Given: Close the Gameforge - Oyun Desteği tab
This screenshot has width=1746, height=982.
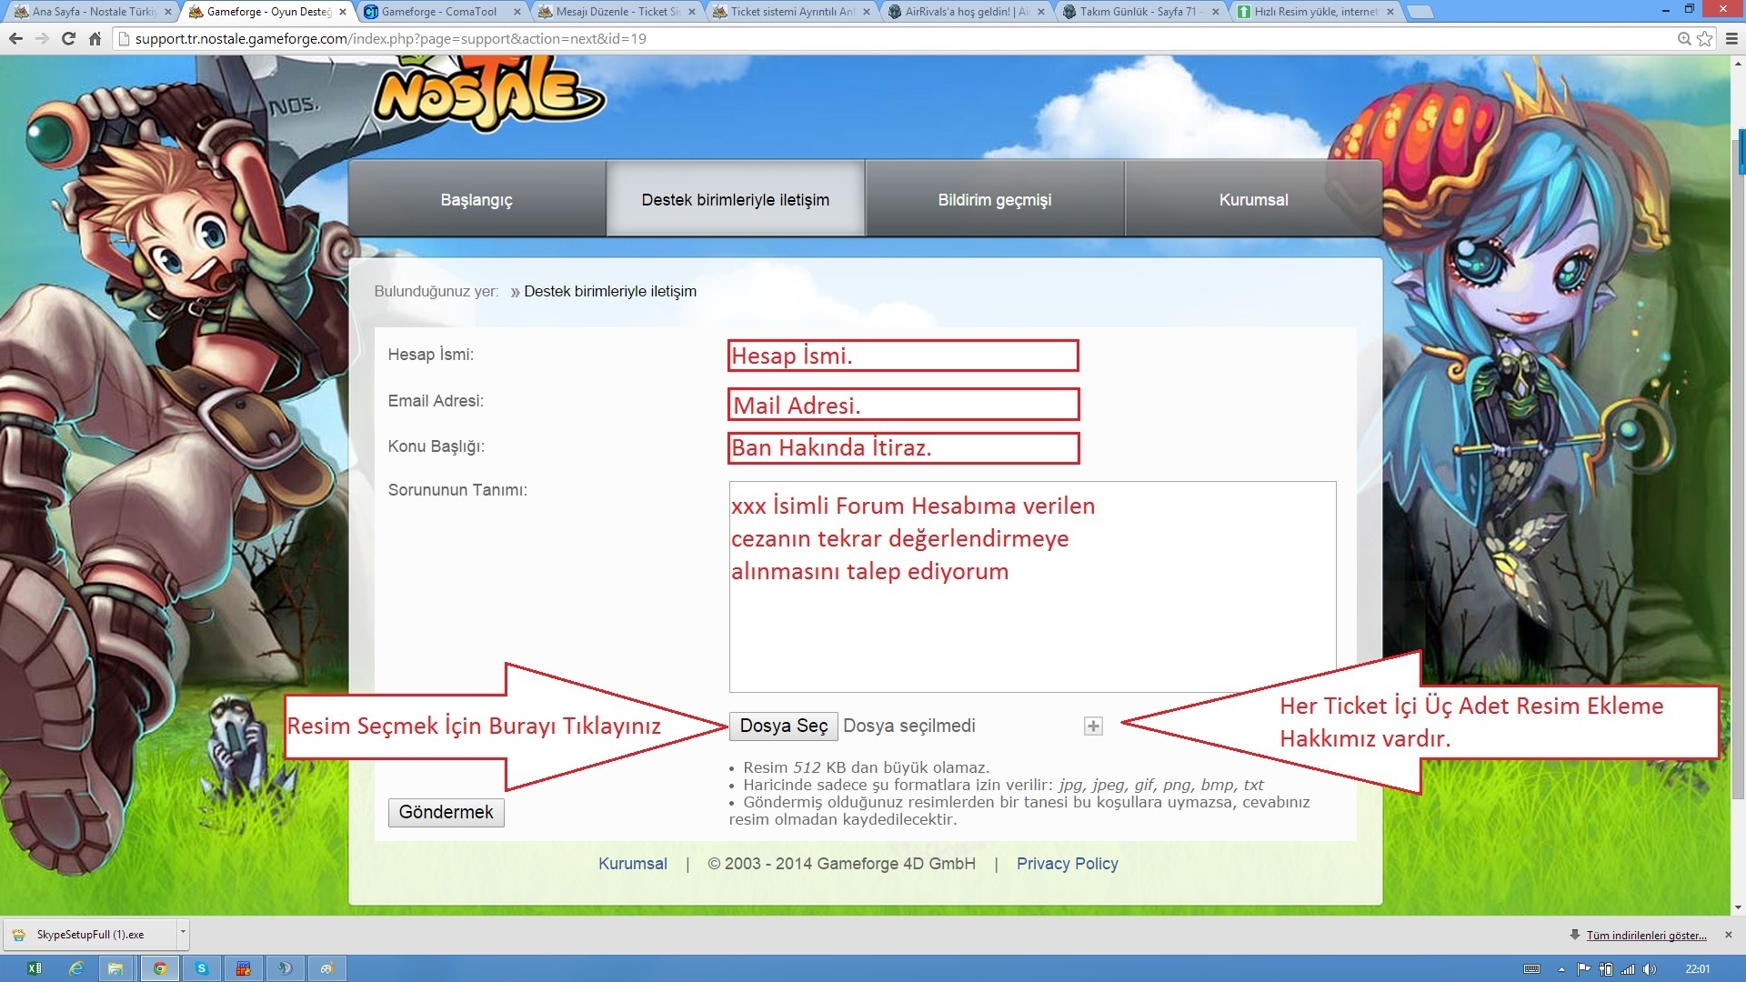Looking at the screenshot, I should (x=343, y=12).
